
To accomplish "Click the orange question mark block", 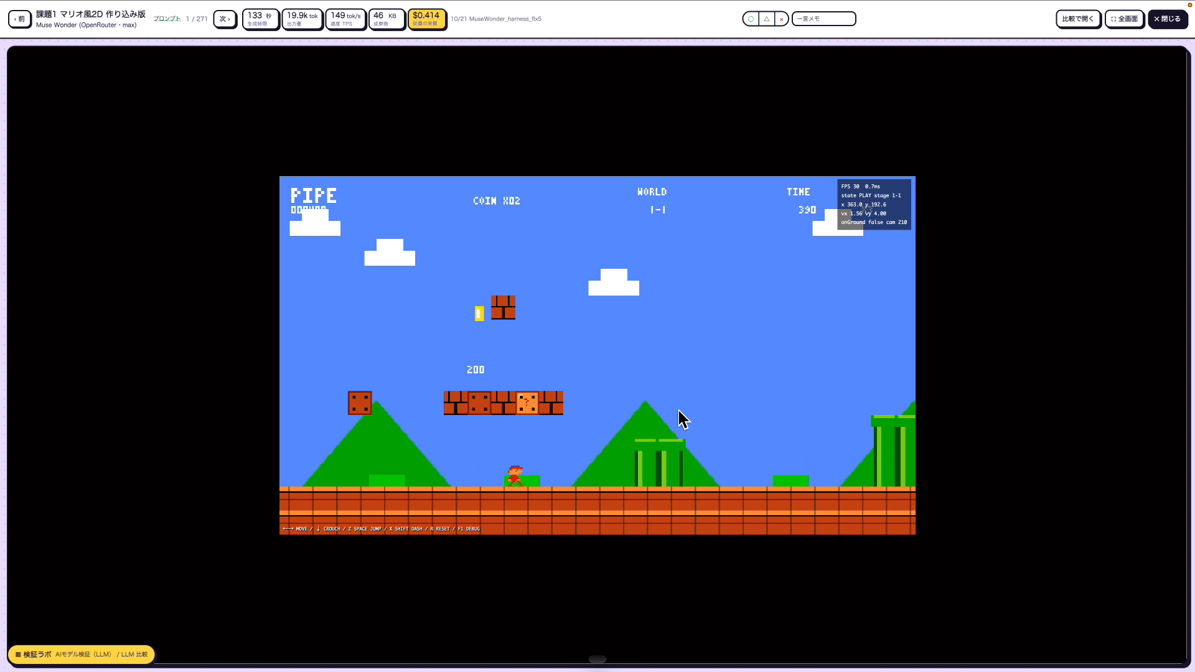I will [527, 403].
